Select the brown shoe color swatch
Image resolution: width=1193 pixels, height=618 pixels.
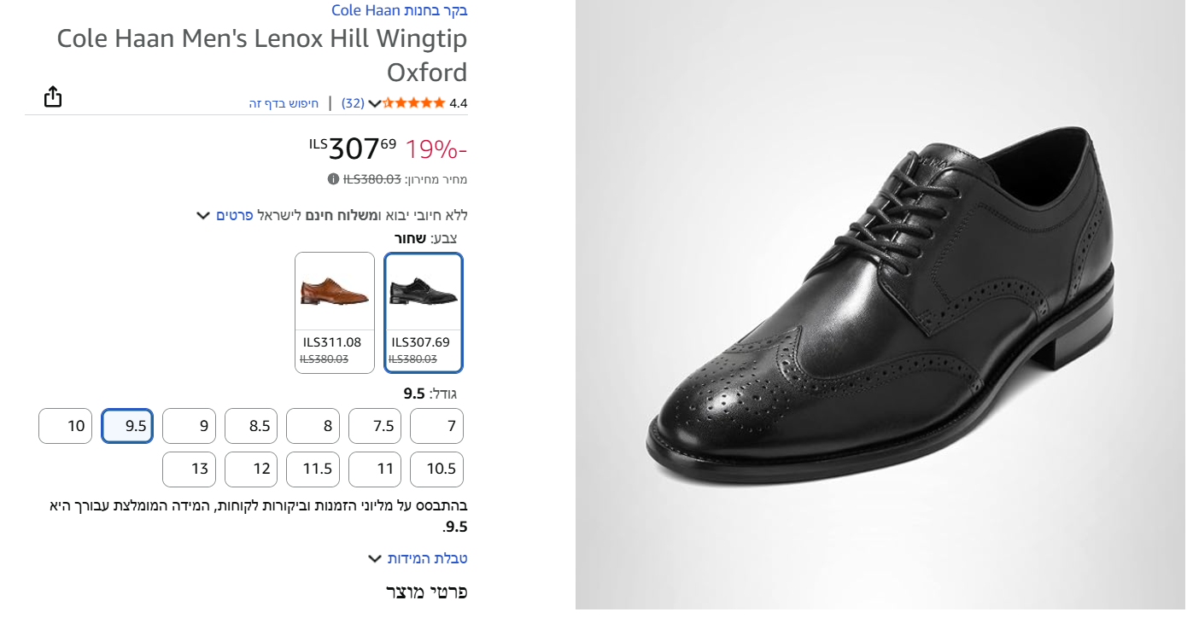click(x=335, y=312)
